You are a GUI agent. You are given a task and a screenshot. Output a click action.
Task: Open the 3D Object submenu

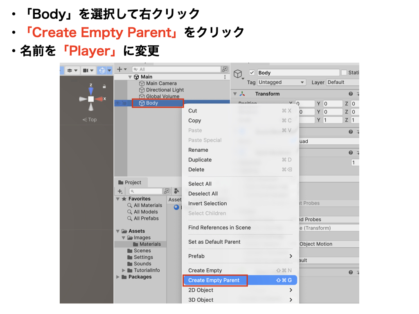pyautogui.click(x=240, y=300)
